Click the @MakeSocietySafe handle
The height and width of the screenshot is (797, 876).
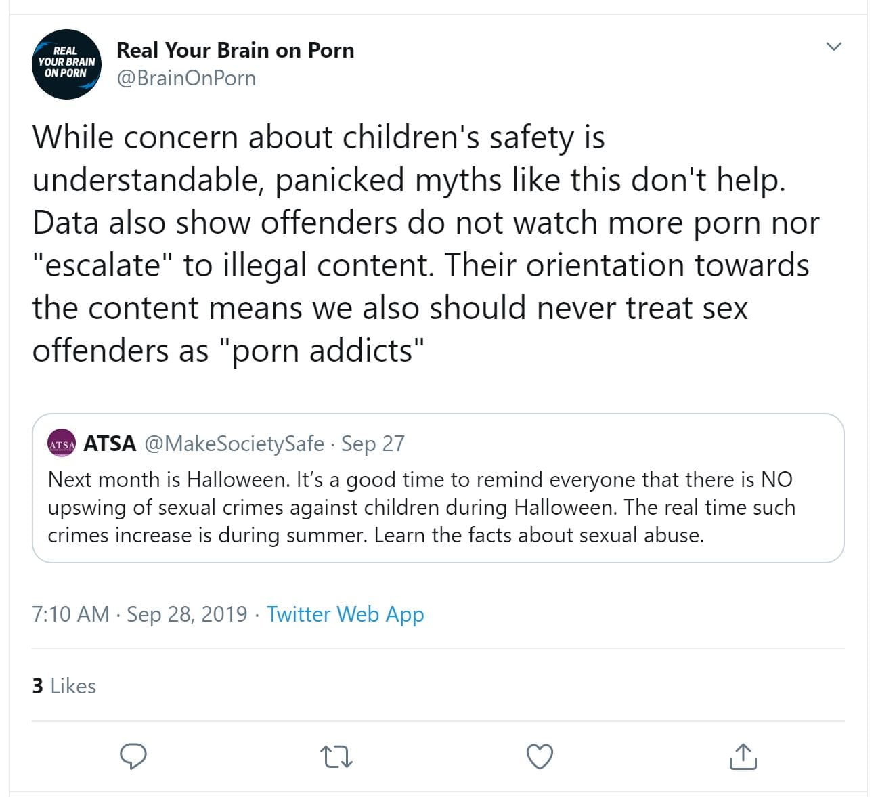(234, 444)
